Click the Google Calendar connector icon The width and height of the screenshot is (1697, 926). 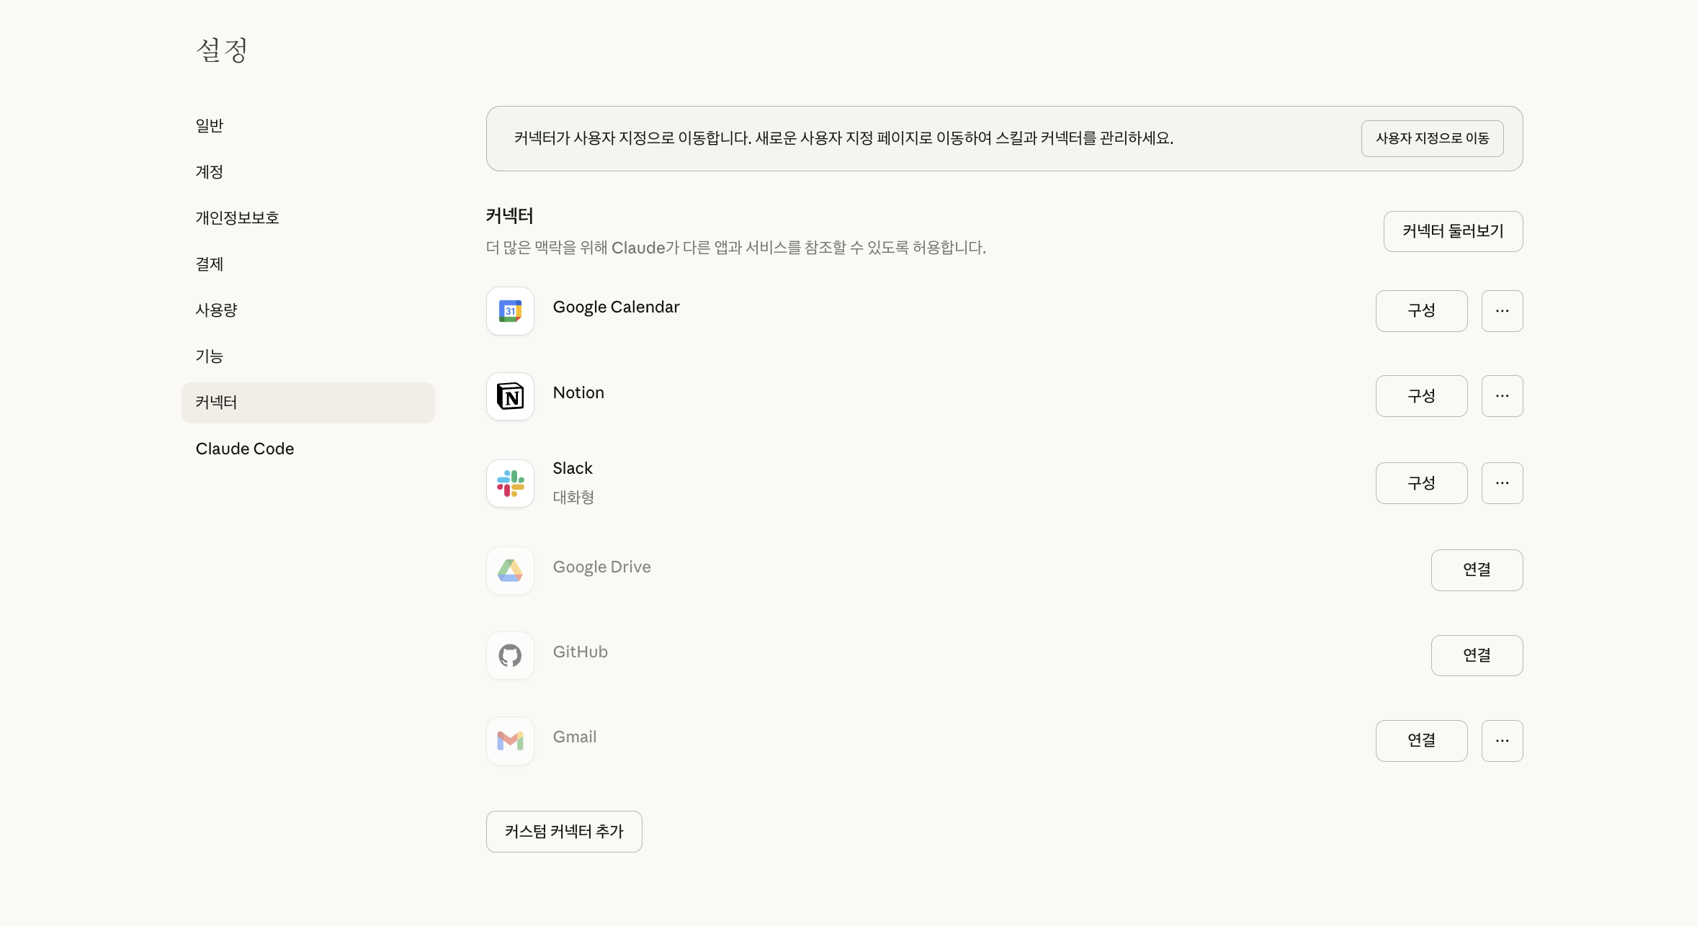[510, 311]
